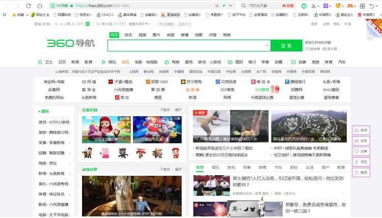Switch to the 体育 news tab

point(262,168)
